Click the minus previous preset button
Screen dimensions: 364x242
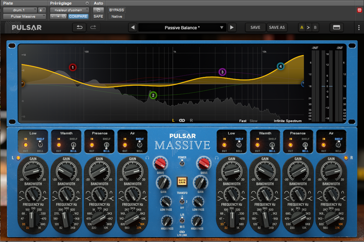(x=53, y=17)
